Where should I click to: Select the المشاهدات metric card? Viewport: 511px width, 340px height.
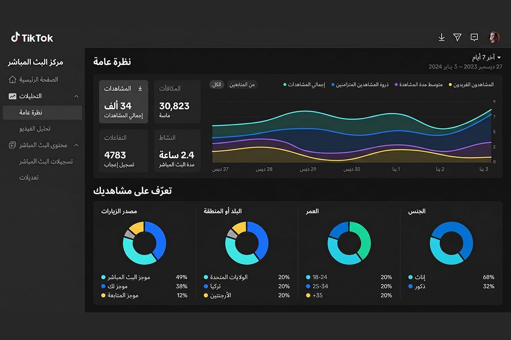point(123,102)
